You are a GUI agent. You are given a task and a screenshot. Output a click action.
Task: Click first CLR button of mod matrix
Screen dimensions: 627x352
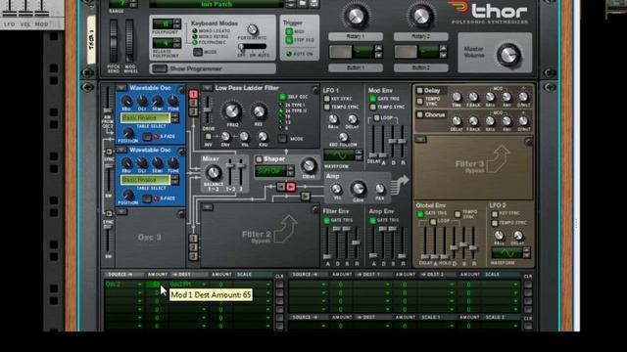coord(279,285)
